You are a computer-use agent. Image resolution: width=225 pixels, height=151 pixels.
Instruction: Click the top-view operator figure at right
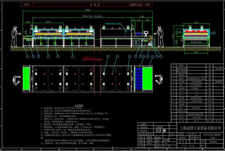pyautogui.click(x=159, y=79)
